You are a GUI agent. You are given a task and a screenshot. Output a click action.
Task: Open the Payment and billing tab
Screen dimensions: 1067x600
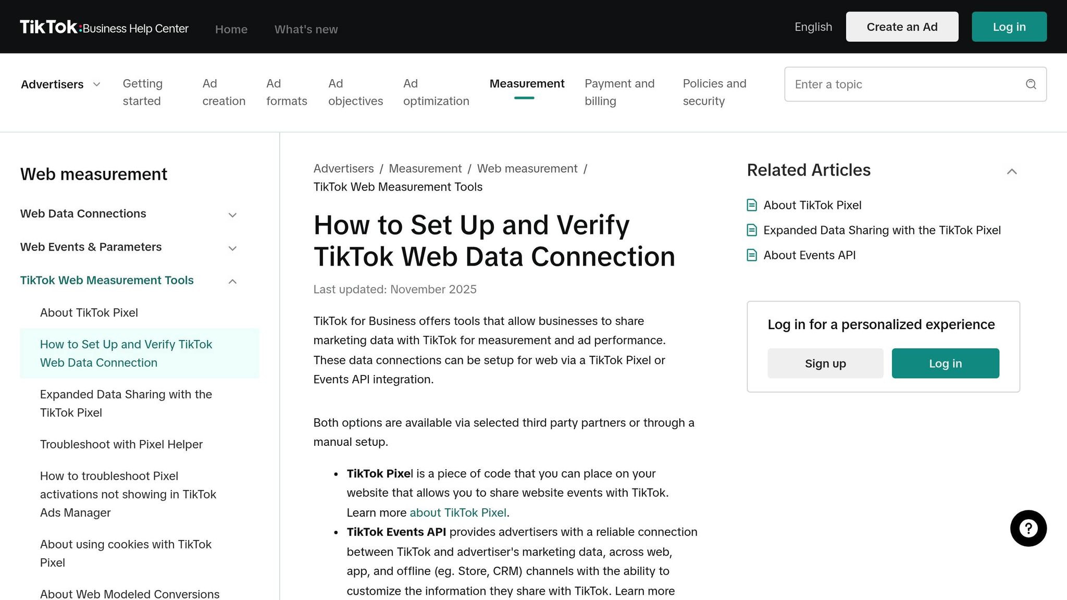tap(619, 92)
